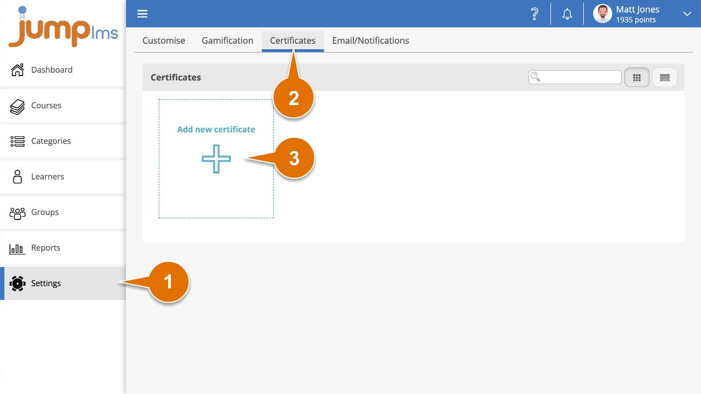
Task: Click Matt Jones profile avatar
Action: click(x=602, y=14)
